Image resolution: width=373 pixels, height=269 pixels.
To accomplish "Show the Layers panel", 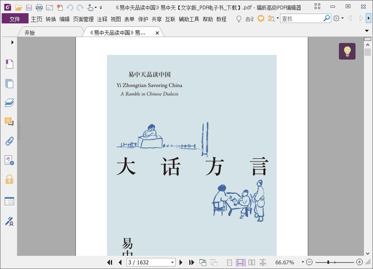I will click(x=9, y=103).
